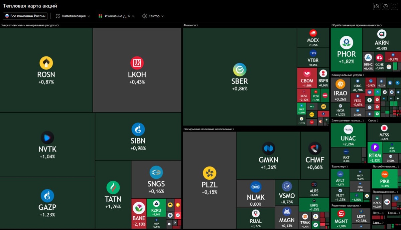This screenshot has width=401, height=230.
Task: Click the MAGN logo
Action: point(287,211)
